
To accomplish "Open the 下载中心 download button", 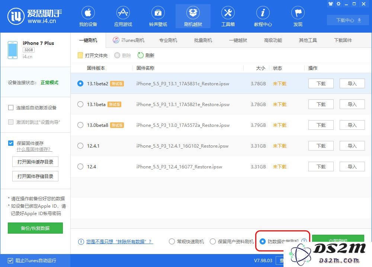I will click(348, 20).
